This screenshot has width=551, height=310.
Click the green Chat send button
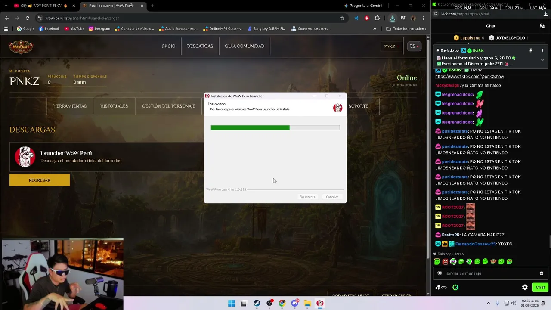[540, 287]
